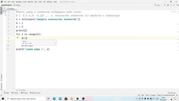Open Microsoft Store from the taskbar
The height and width of the screenshot is (101, 179).
coord(66,98)
